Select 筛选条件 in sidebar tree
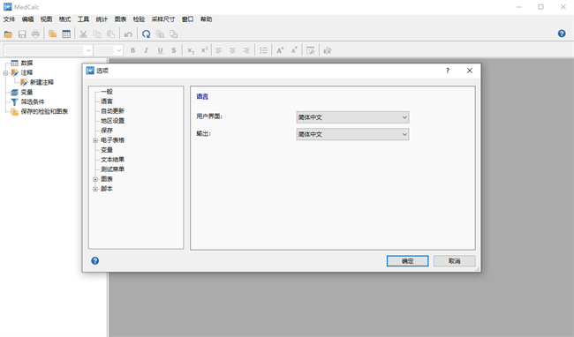 [33, 101]
